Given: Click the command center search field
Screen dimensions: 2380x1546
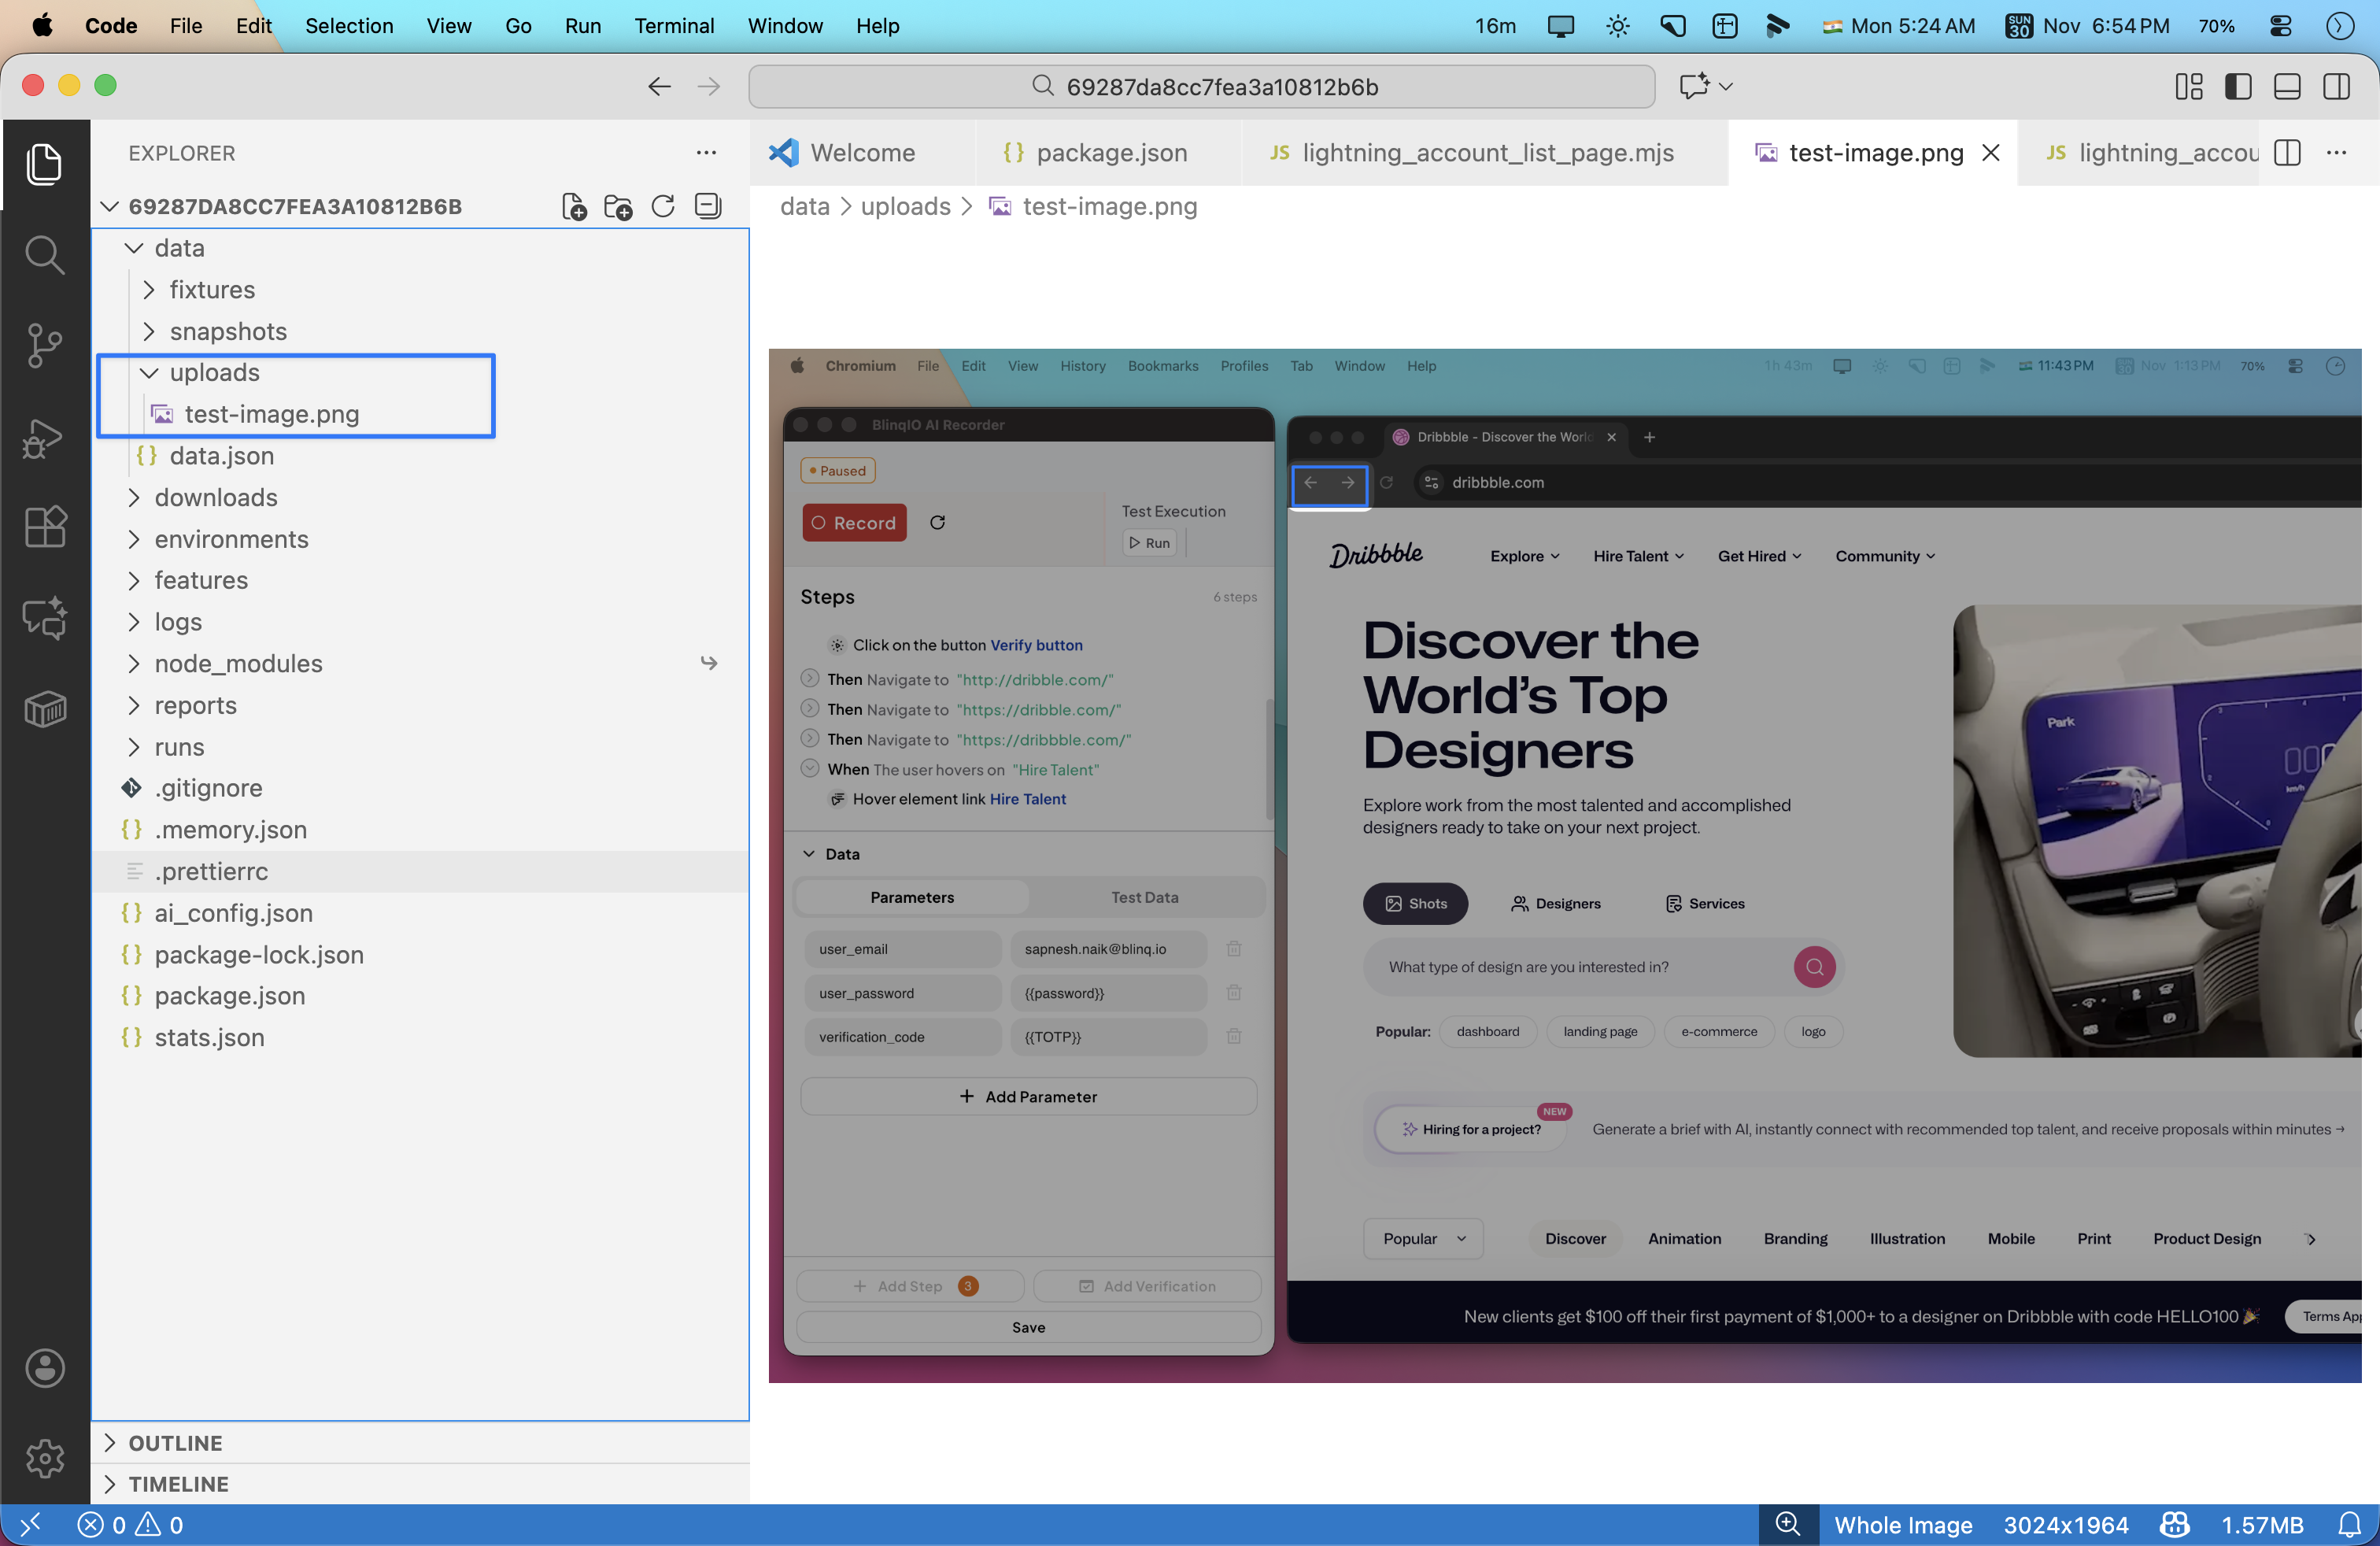Looking at the screenshot, I should click(1201, 87).
